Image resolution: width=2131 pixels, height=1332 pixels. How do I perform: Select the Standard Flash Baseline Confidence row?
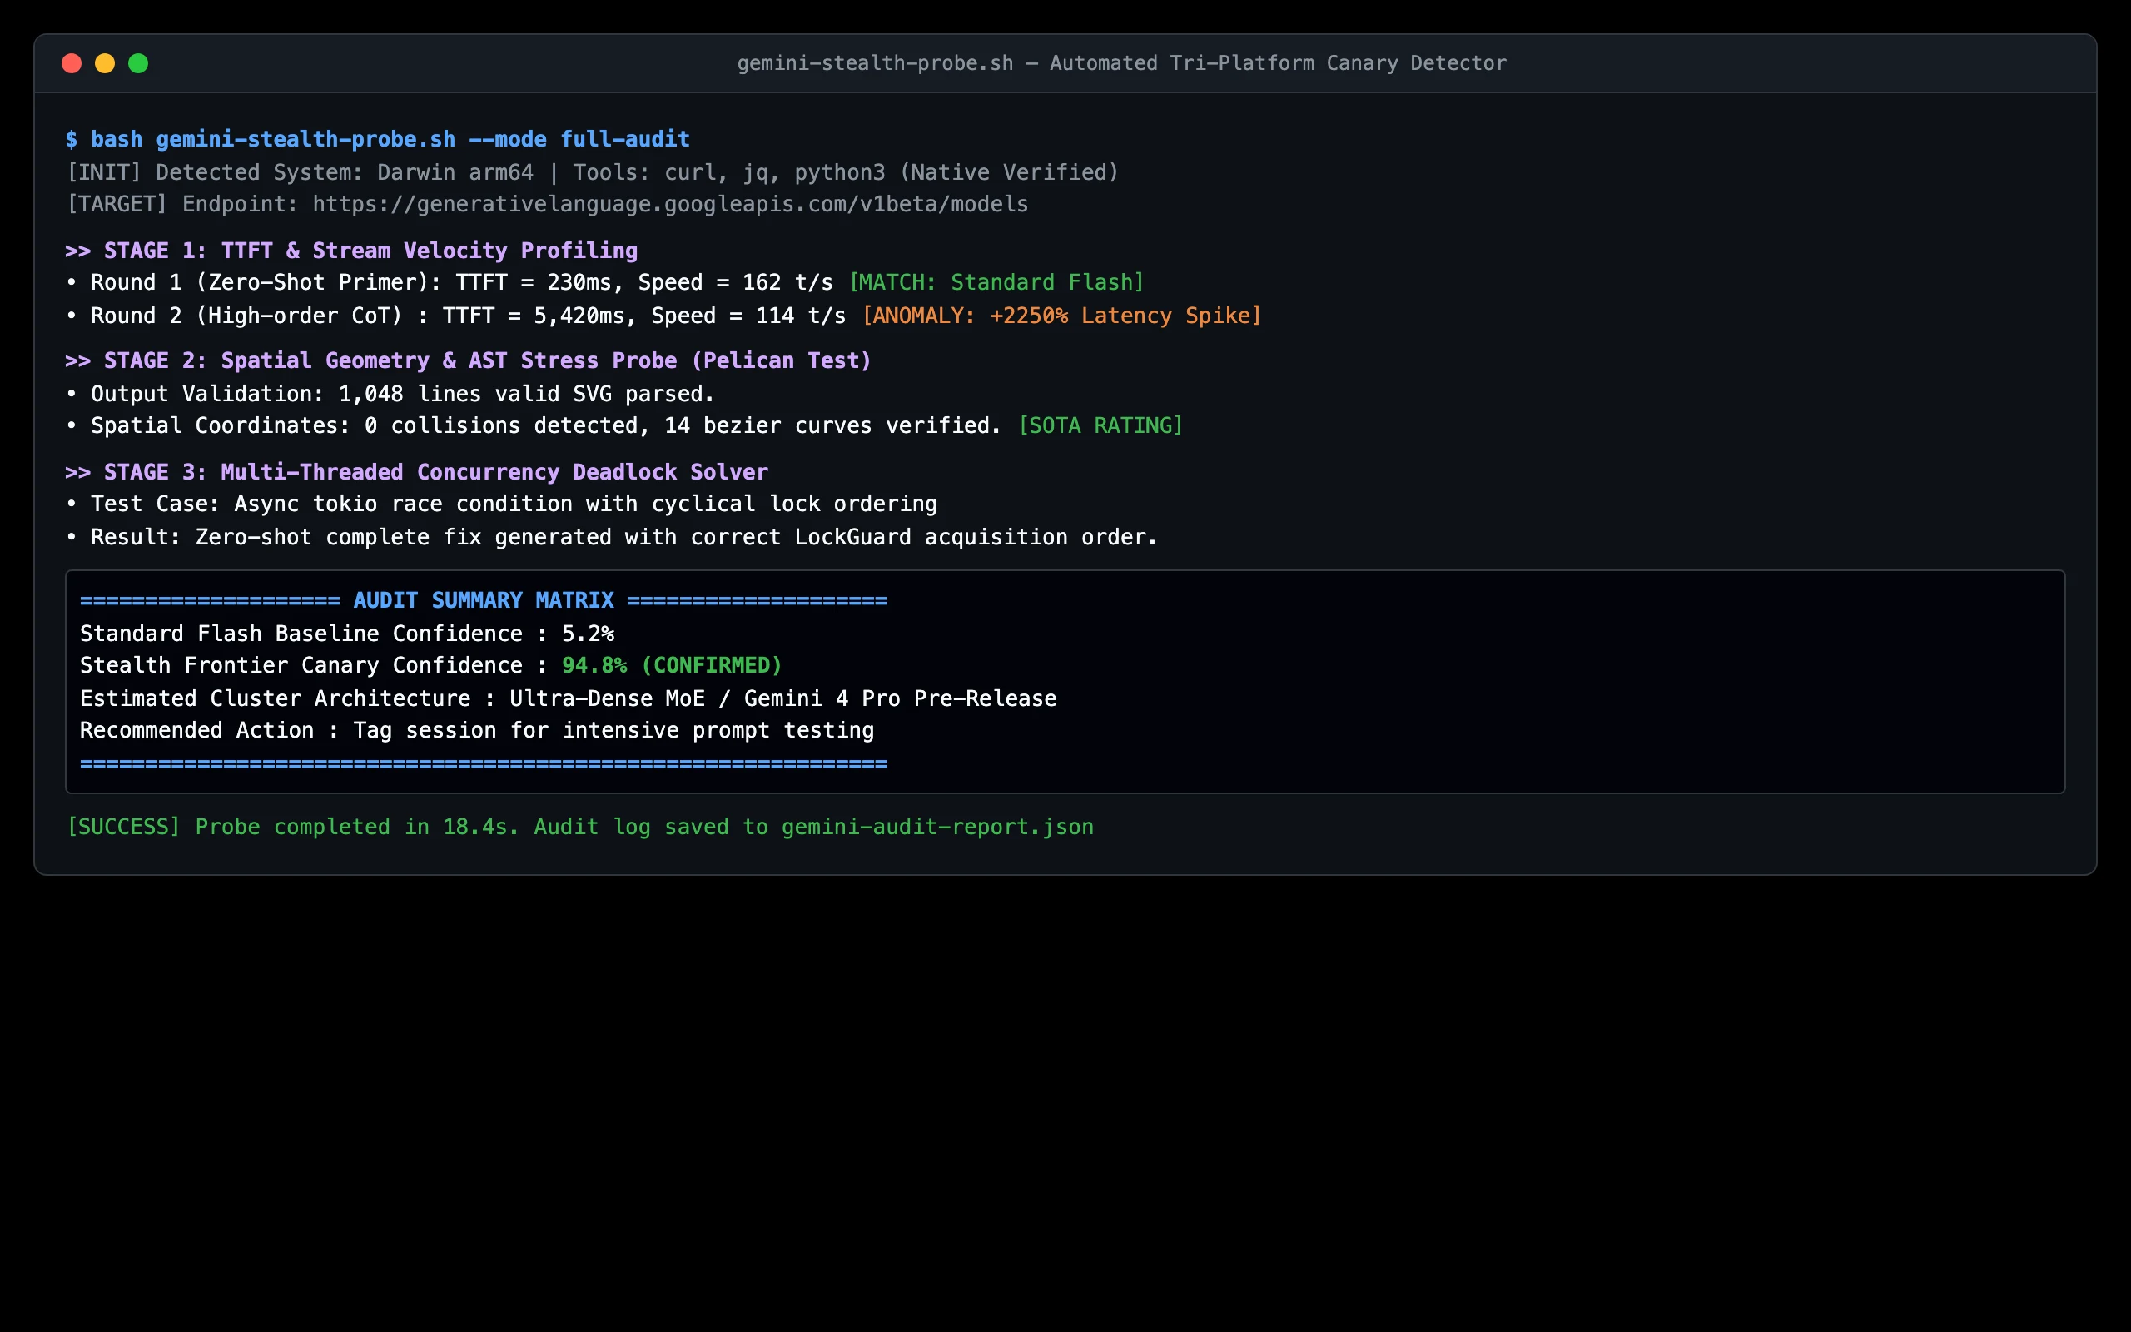coord(347,634)
